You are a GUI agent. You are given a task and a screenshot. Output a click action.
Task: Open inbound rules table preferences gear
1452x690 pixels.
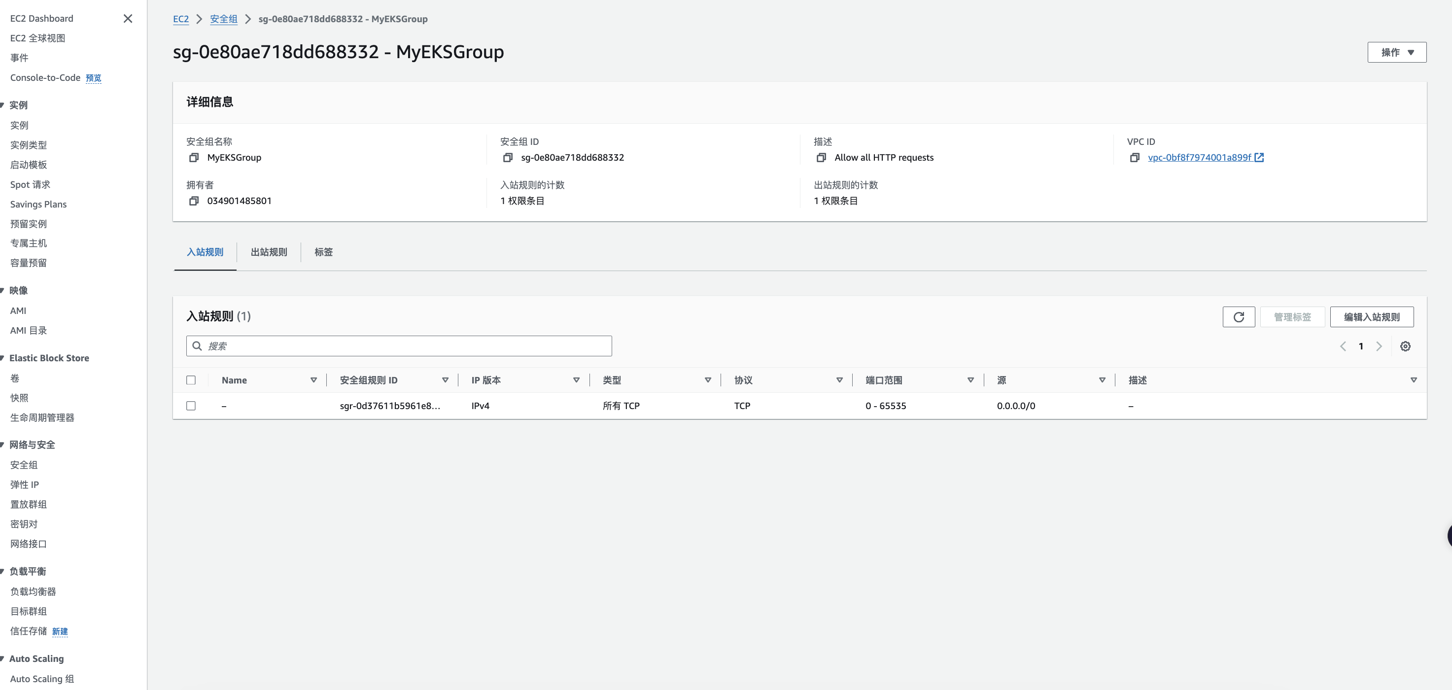point(1405,346)
